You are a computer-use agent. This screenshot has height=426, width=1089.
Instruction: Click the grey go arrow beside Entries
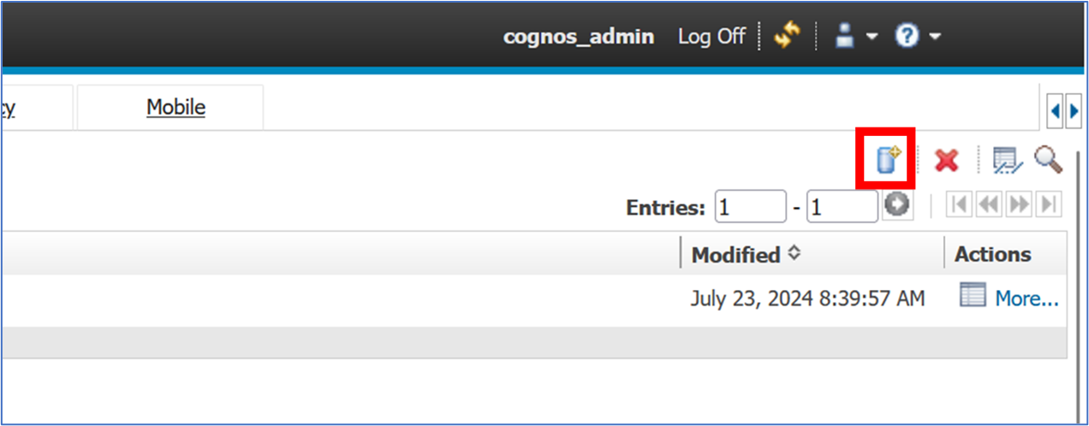(x=897, y=206)
